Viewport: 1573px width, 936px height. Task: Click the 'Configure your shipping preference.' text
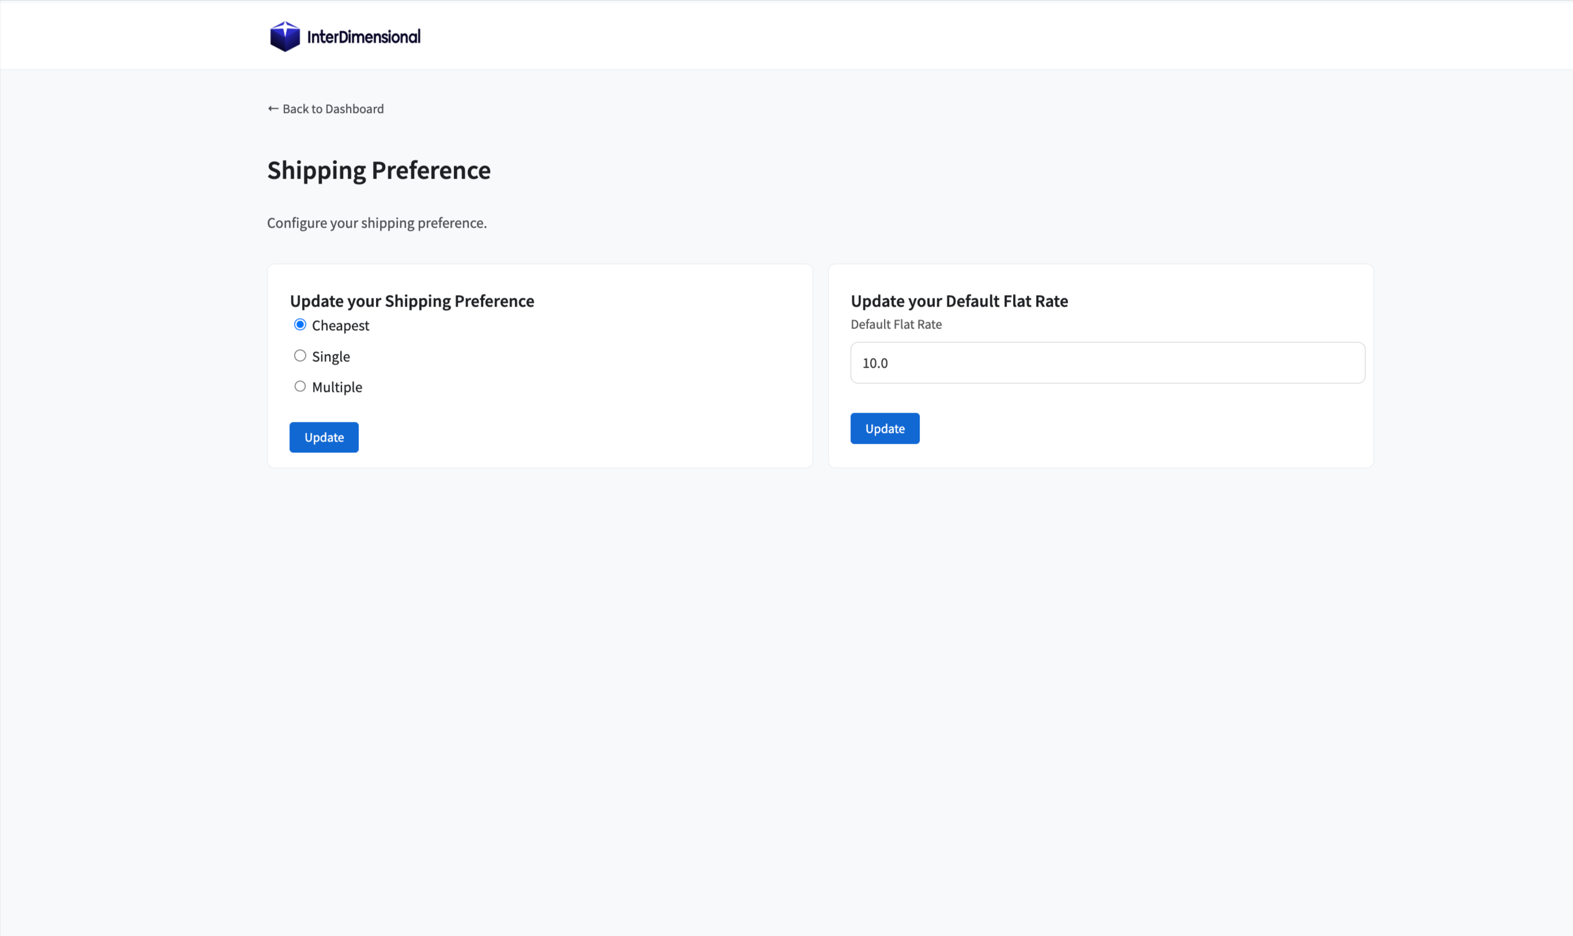[x=377, y=222]
